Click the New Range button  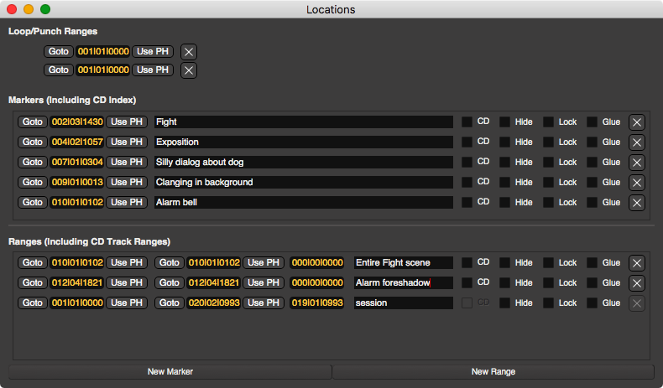tap(493, 371)
